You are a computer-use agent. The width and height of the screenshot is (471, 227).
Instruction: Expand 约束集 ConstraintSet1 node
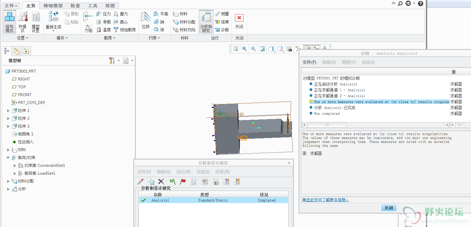point(15,166)
